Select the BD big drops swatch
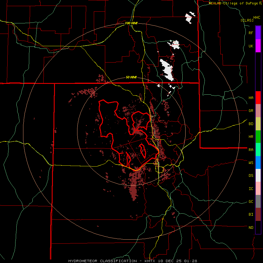This screenshot has height=263, width=263. pos(258,124)
